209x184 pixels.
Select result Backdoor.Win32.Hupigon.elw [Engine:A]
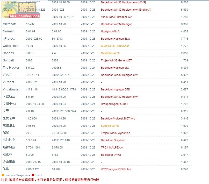(x=126, y=10)
